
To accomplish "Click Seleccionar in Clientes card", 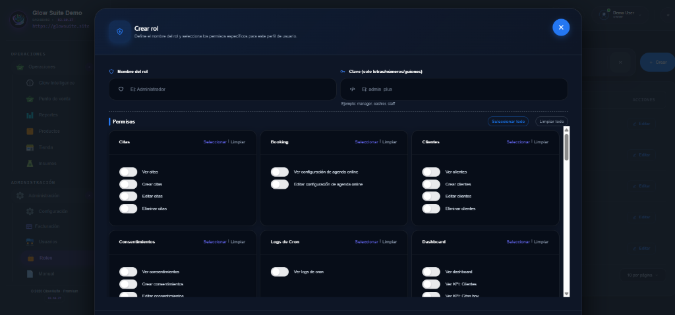I will point(518,142).
